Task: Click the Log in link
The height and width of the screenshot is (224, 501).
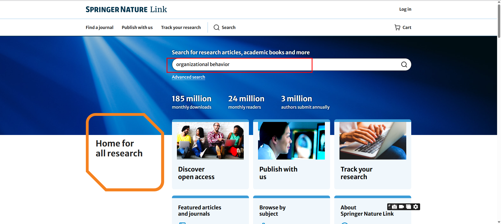Action: [x=405, y=9]
